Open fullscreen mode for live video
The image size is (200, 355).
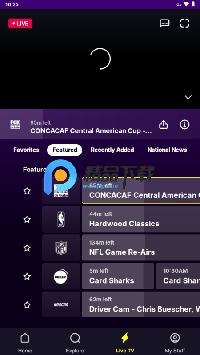184,23
